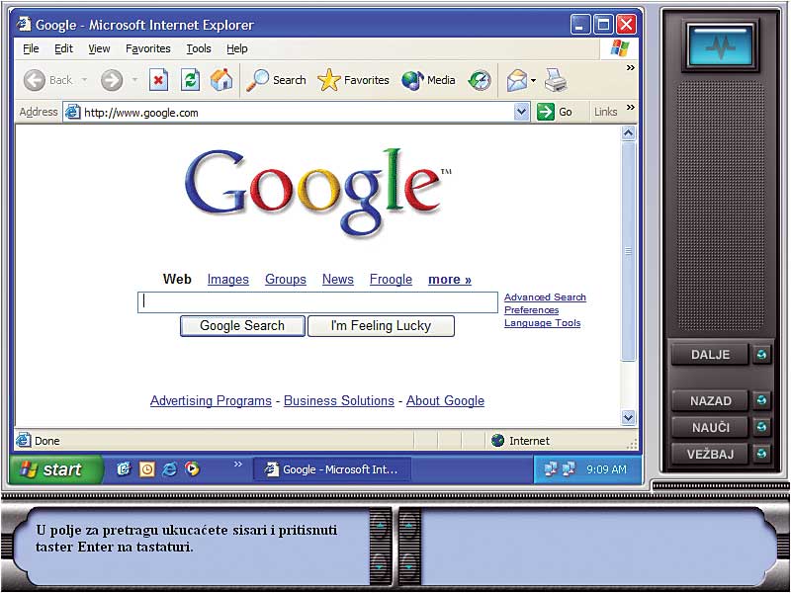Select the Google - Microsoft Int... taskbar button
The image size is (791, 593).
[x=332, y=469]
